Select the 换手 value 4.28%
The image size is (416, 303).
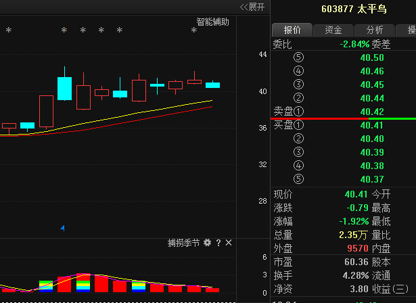[x=356, y=275]
